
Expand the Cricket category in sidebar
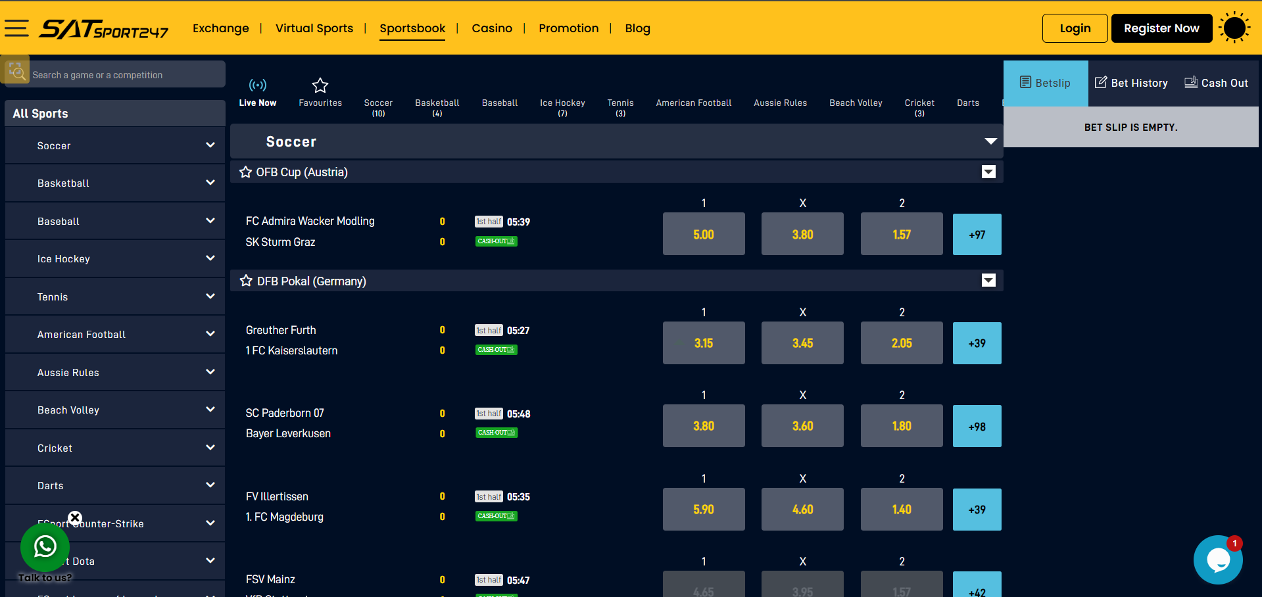pyautogui.click(x=210, y=447)
